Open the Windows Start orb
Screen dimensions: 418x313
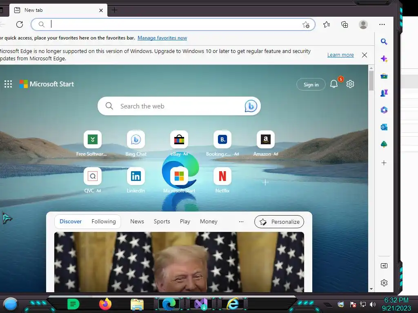tap(11, 304)
